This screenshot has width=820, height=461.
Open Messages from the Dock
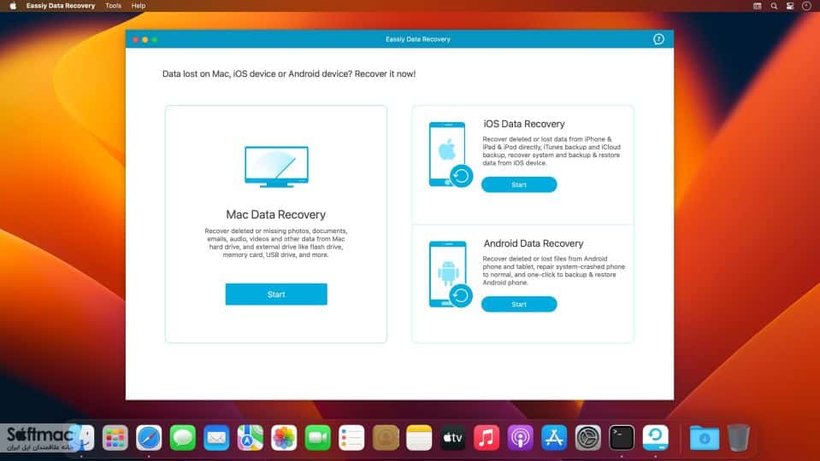pyautogui.click(x=182, y=437)
